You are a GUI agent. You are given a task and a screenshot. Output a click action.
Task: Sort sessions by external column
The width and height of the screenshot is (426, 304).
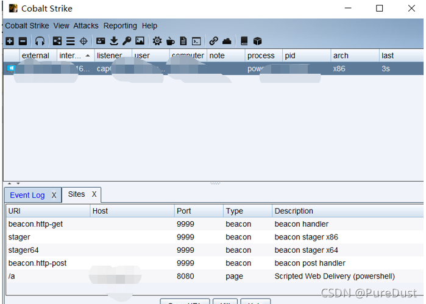[38, 55]
